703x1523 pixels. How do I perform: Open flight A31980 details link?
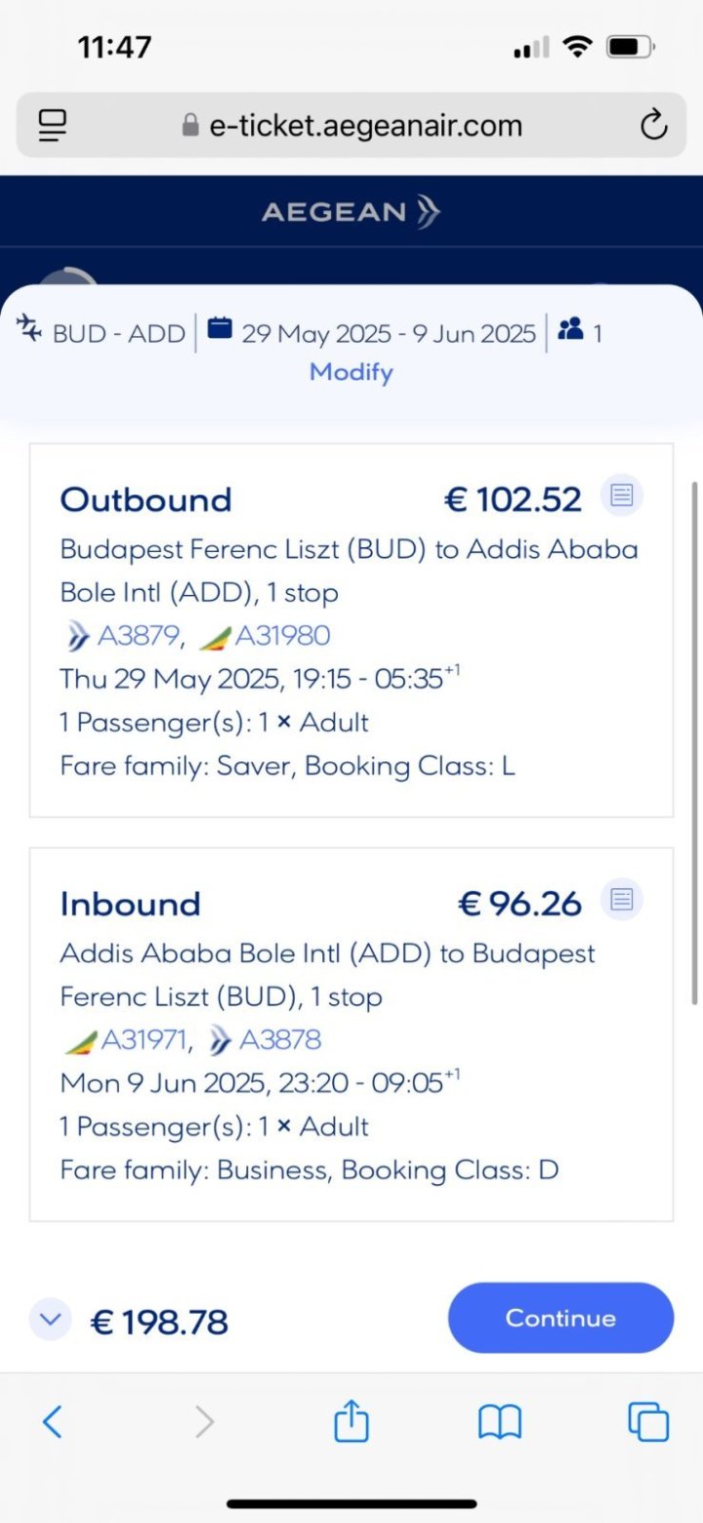[x=282, y=636]
